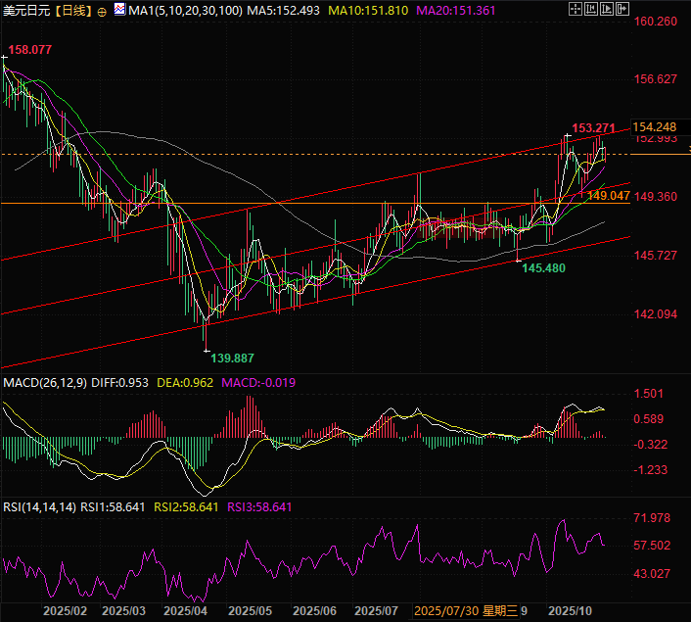This screenshot has height=622, width=691.
Task: Click the DEA:0.962 value label
Action: pyautogui.click(x=191, y=382)
